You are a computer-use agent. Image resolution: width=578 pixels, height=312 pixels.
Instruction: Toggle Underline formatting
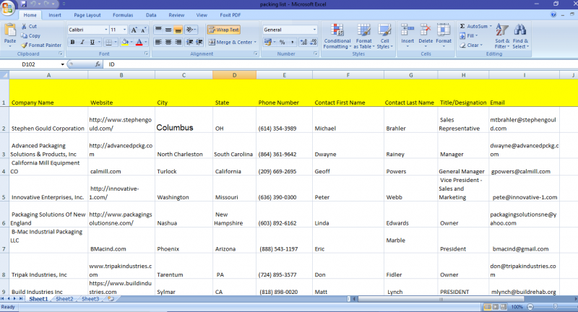tap(92, 42)
